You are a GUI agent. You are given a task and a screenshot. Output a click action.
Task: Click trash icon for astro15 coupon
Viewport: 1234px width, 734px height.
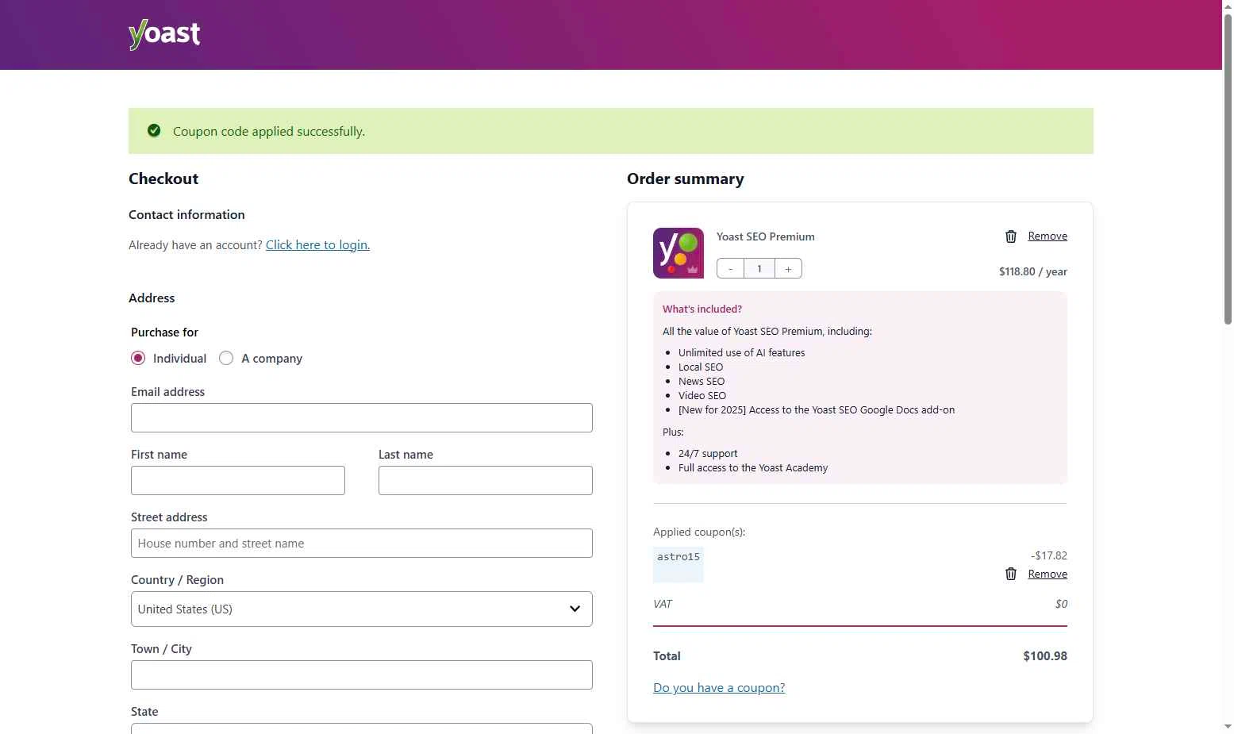[x=1011, y=574]
